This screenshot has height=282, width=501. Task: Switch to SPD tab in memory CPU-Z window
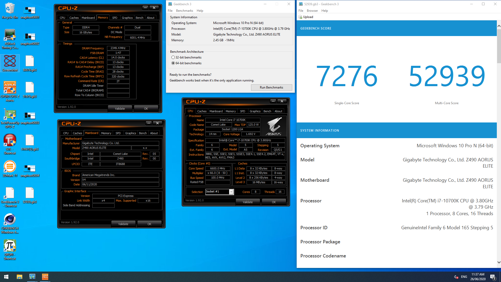click(x=115, y=18)
